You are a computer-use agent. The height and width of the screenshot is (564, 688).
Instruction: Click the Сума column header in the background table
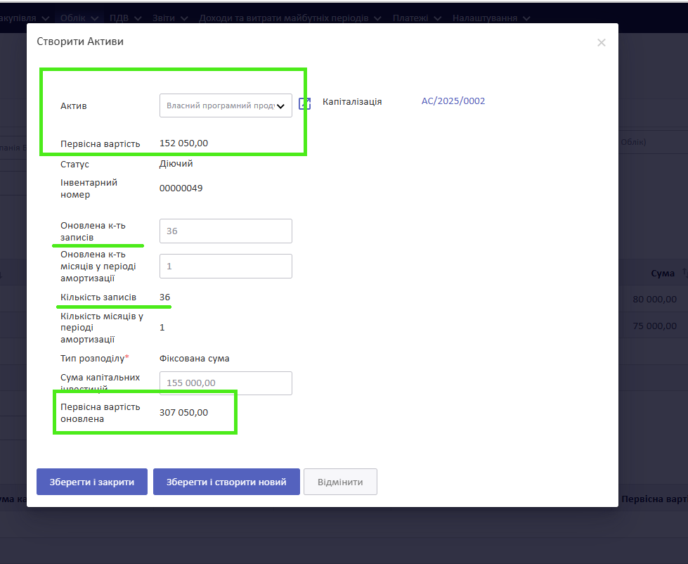663,273
